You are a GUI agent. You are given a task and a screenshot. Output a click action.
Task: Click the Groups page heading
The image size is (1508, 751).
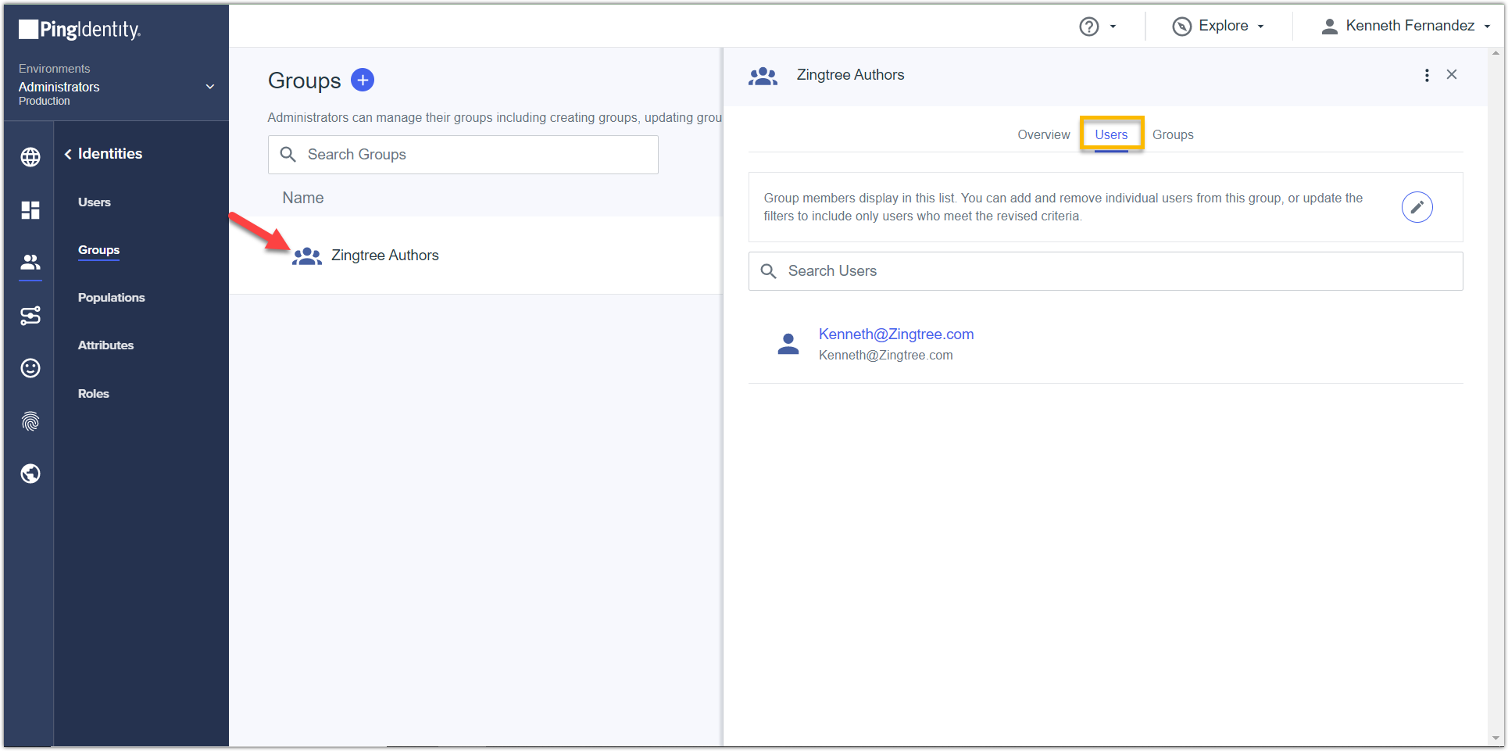[x=305, y=80]
